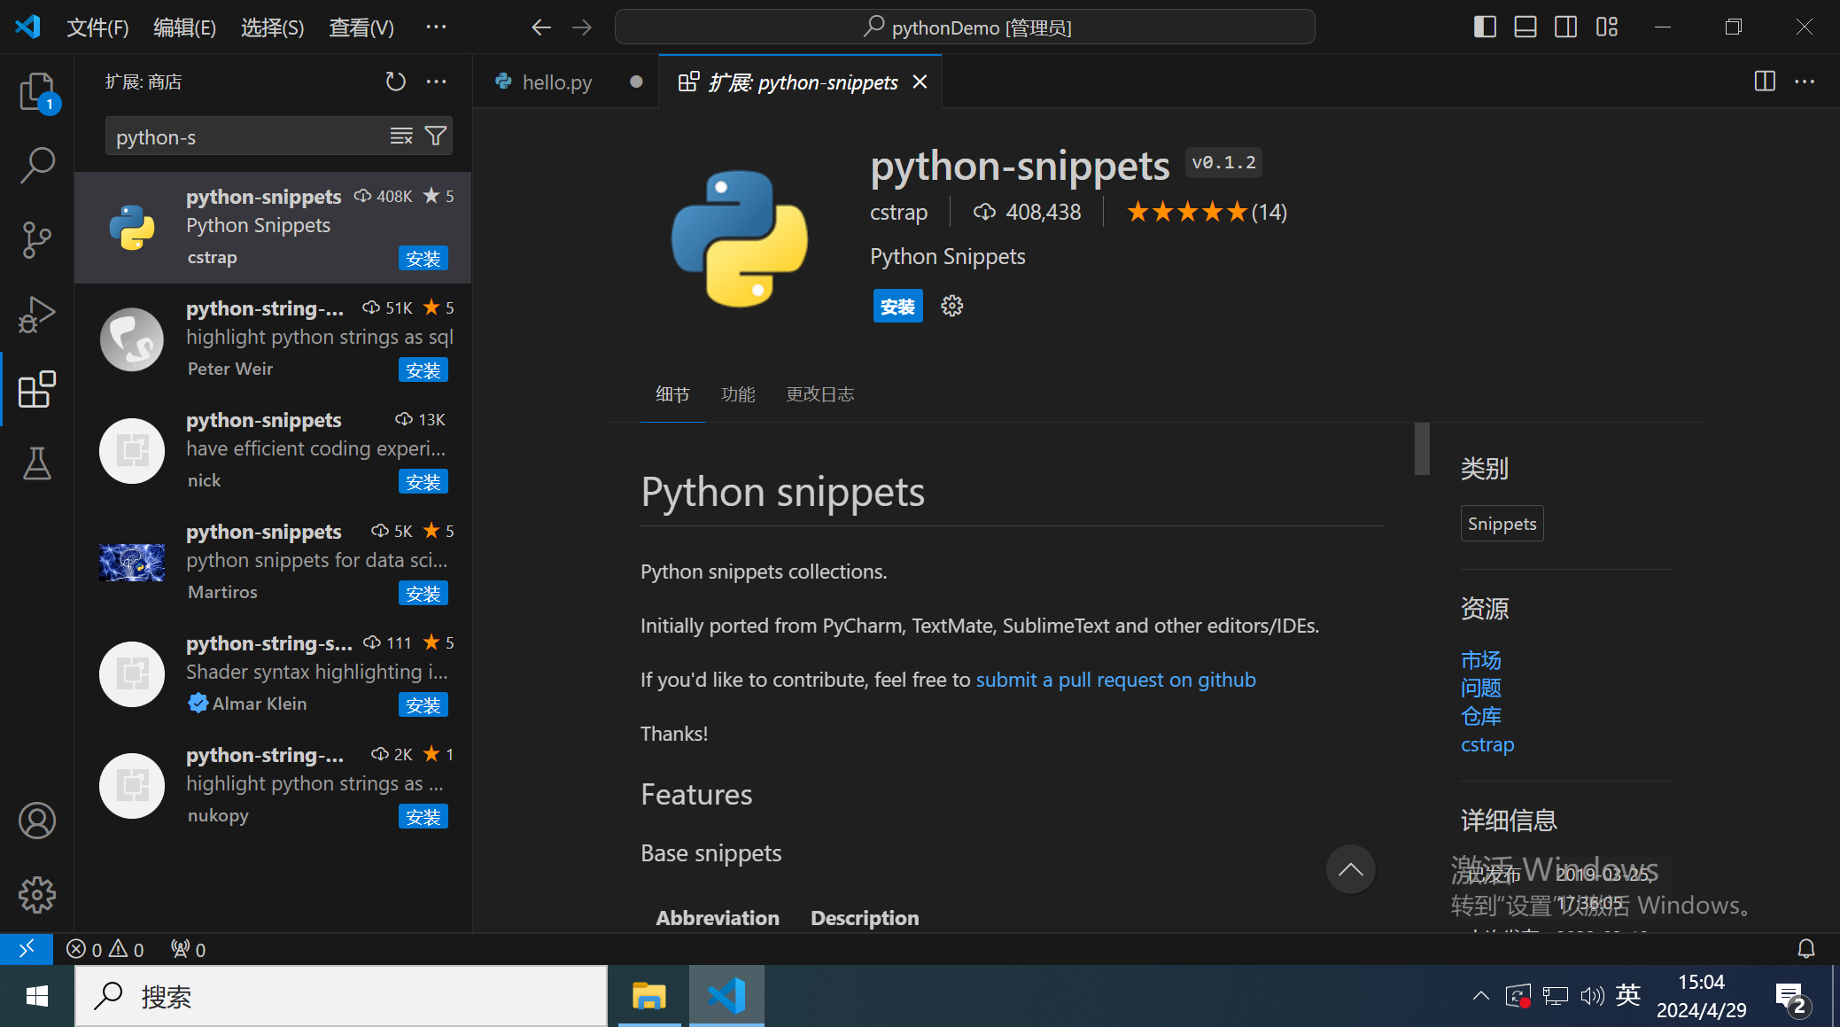Open the 文件(F) menu
Viewport: 1840px width, 1027px height.
[97, 27]
